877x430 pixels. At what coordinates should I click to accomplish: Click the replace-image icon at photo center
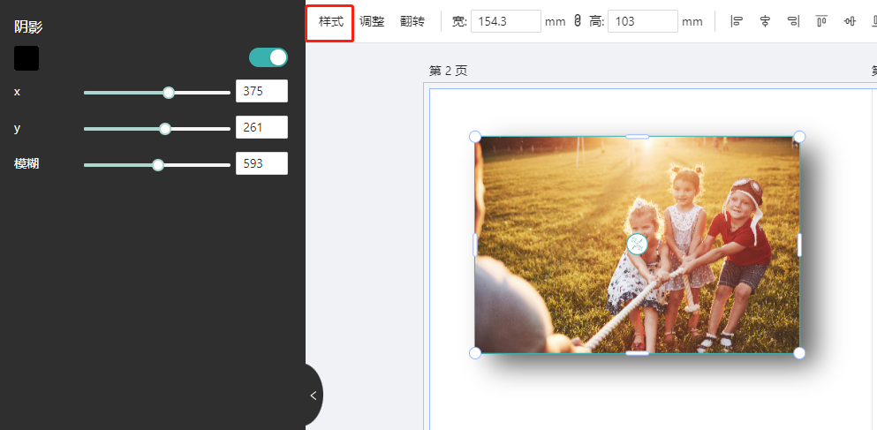coord(637,244)
